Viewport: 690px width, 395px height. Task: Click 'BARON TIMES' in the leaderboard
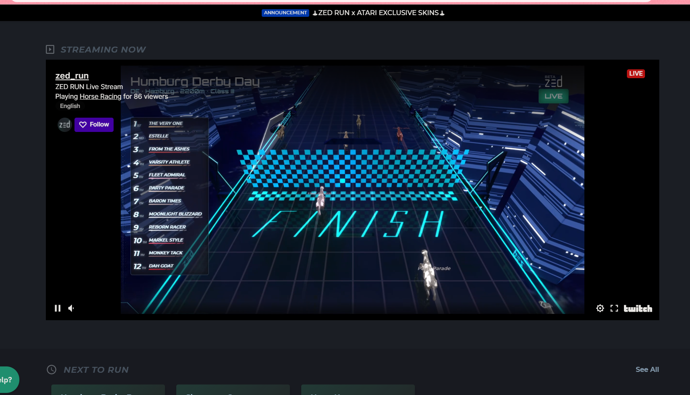pyautogui.click(x=165, y=201)
